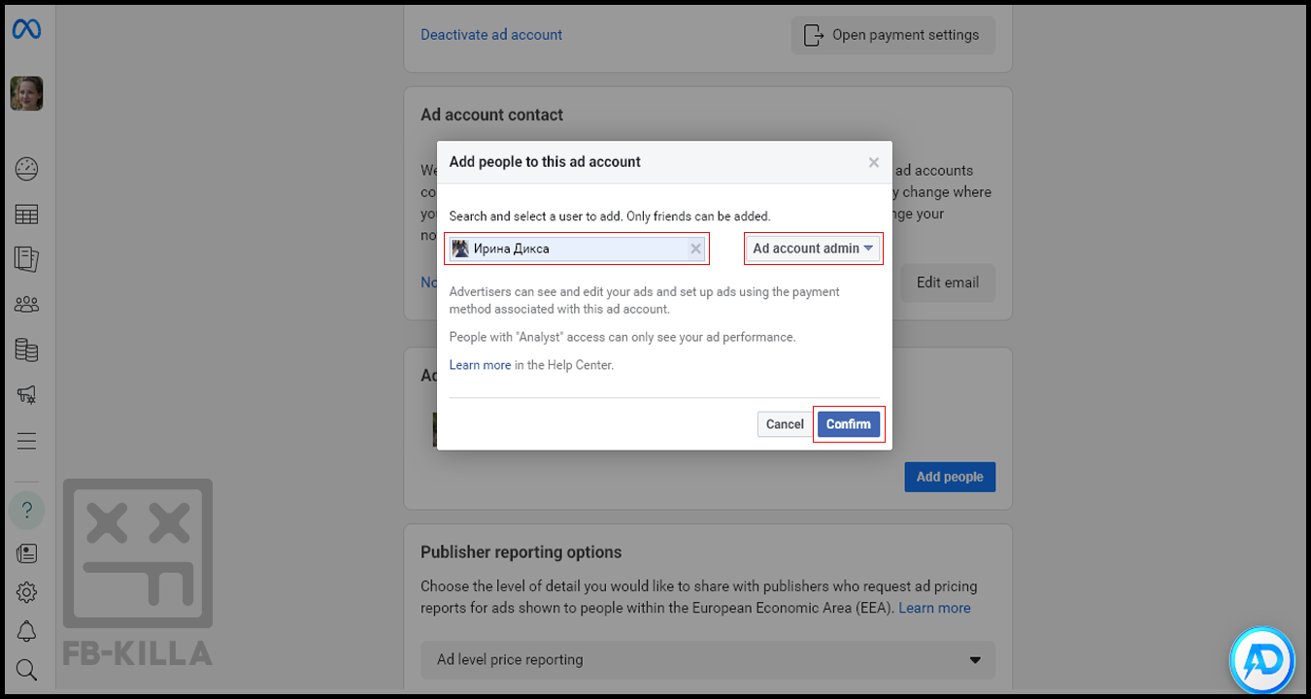The height and width of the screenshot is (699, 1311).
Task: Open the all tools hamburger menu
Action: coord(26,441)
